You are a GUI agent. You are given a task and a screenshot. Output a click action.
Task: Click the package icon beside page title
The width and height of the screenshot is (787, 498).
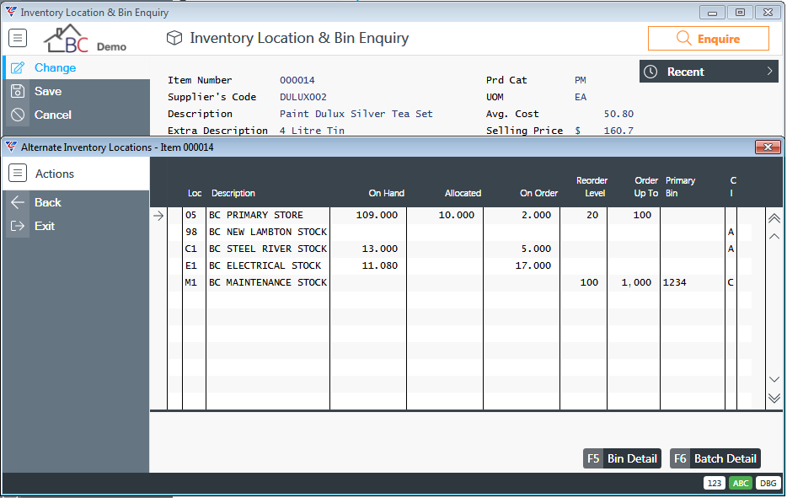174,38
